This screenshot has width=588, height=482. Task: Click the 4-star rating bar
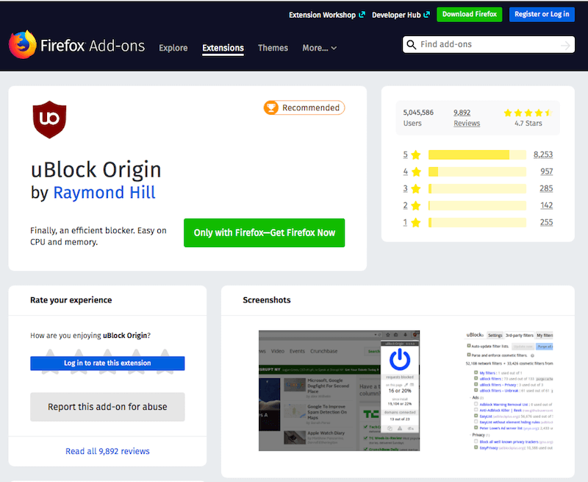pos(477,171)
